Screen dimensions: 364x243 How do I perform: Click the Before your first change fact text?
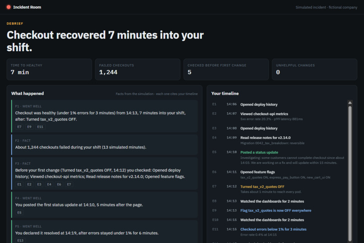(x=100, y=173)
